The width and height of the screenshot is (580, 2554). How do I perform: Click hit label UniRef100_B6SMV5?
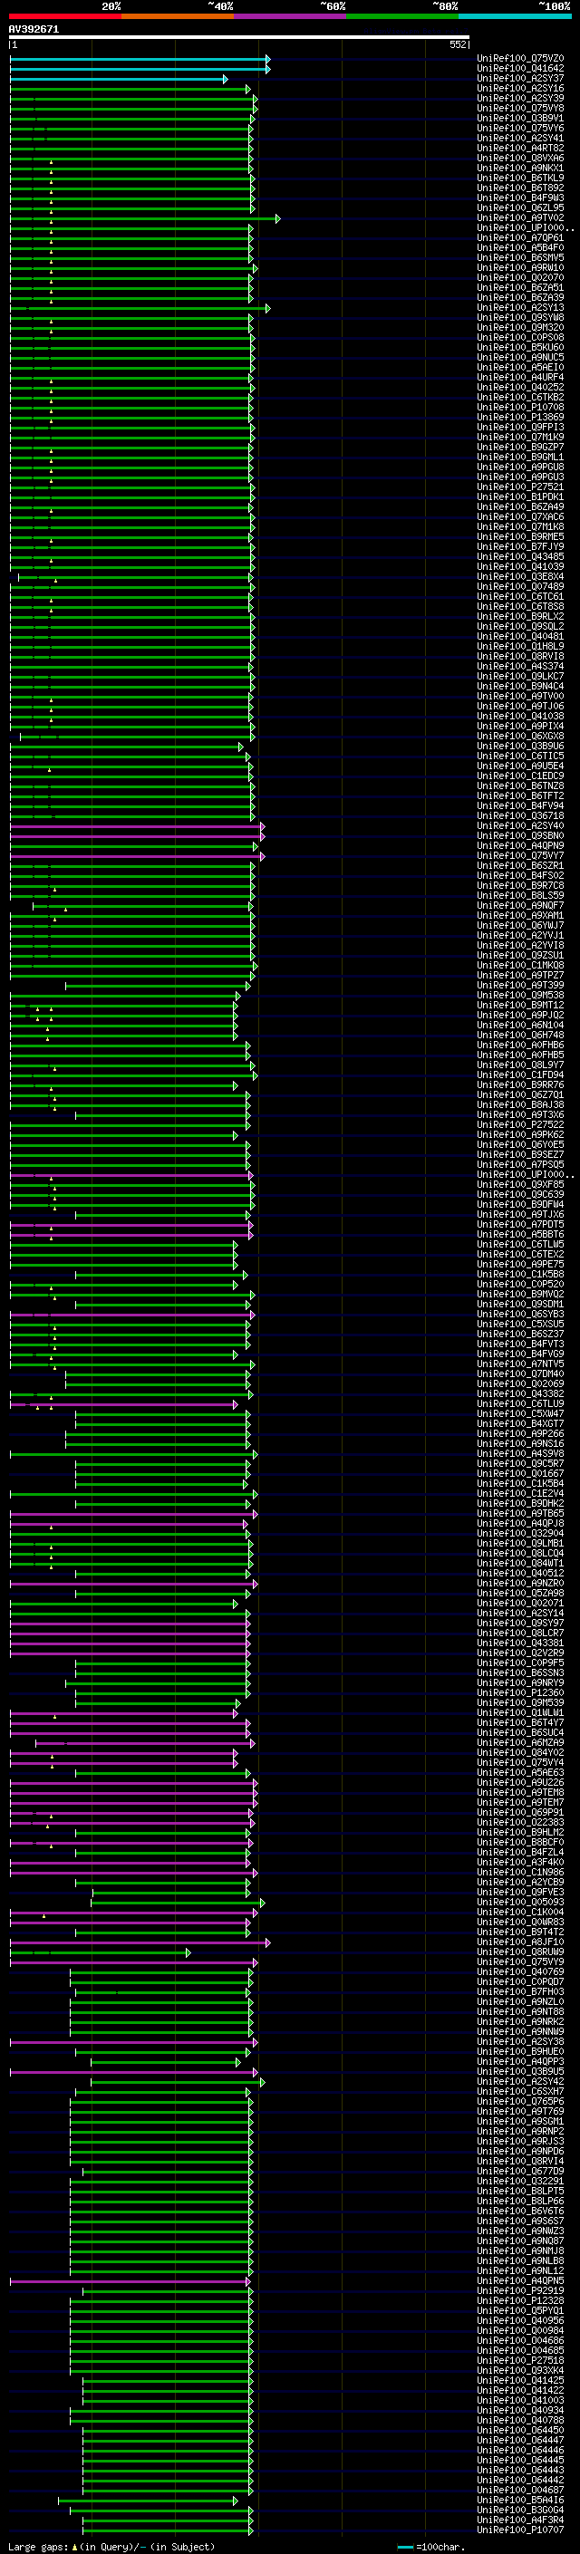pos(520,258)
